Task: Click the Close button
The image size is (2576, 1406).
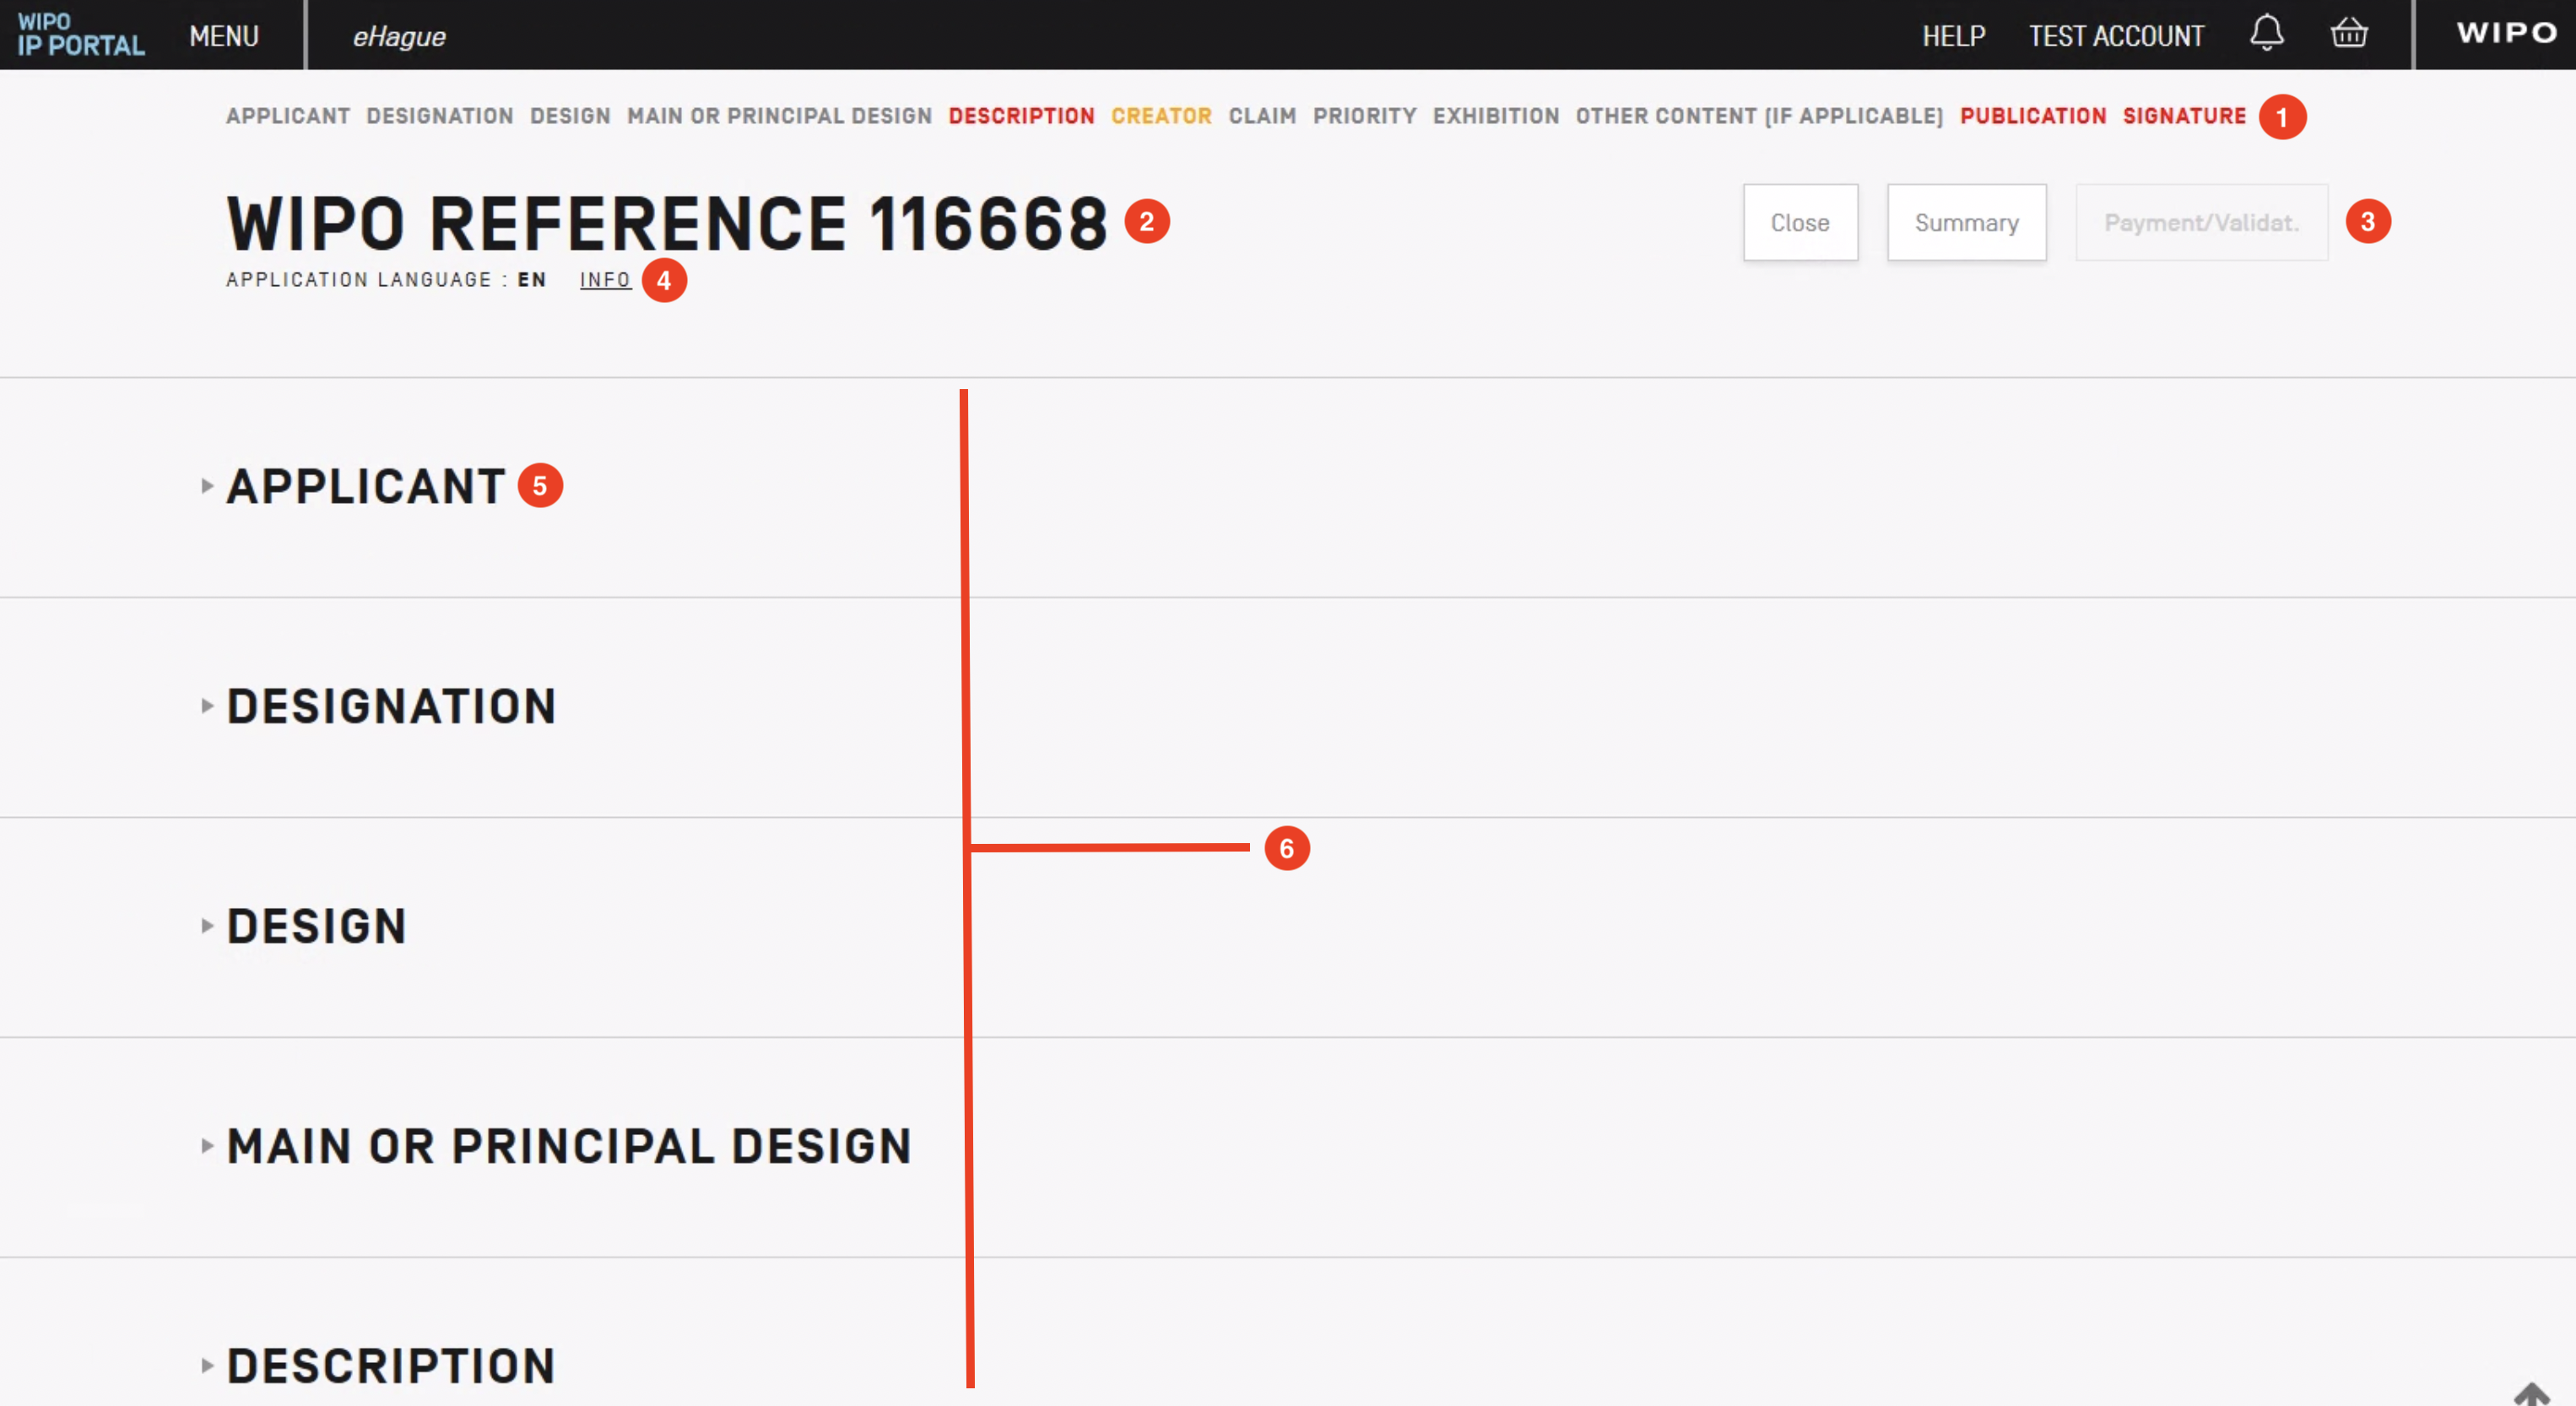Action: pyautogui.click(x=1799, y=223)
